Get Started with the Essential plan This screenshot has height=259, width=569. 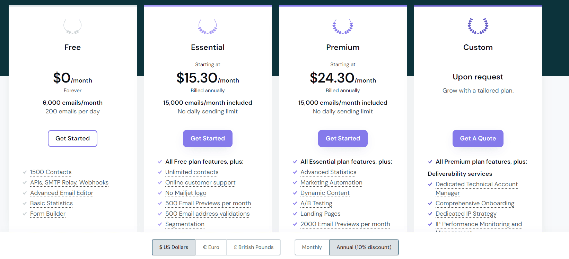[x=208, y=138]
